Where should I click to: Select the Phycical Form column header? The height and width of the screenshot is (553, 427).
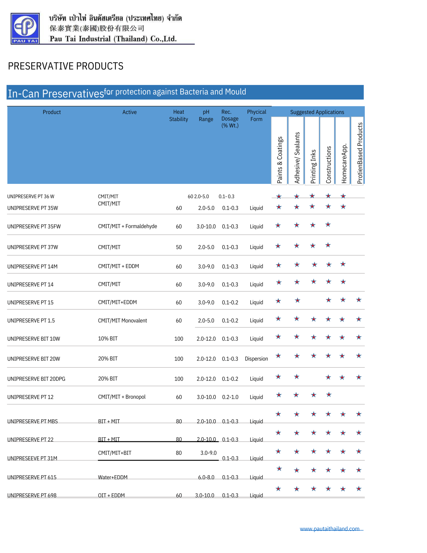tap(257, 115)
